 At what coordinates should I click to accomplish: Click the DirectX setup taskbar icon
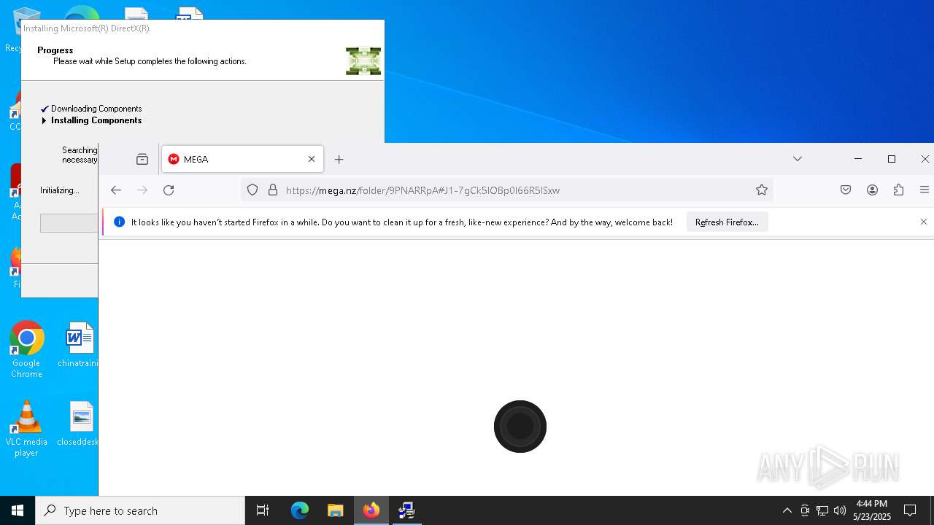pyautogui.click(x=407, y=510)
